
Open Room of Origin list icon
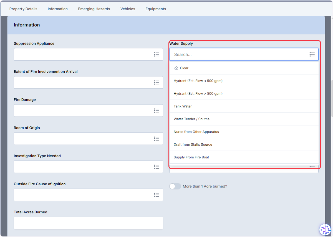[157, 139]
